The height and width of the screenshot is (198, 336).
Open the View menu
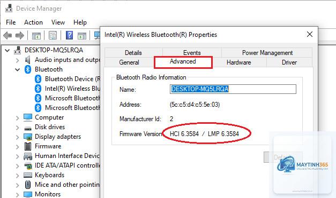click(x=58, y=22)
